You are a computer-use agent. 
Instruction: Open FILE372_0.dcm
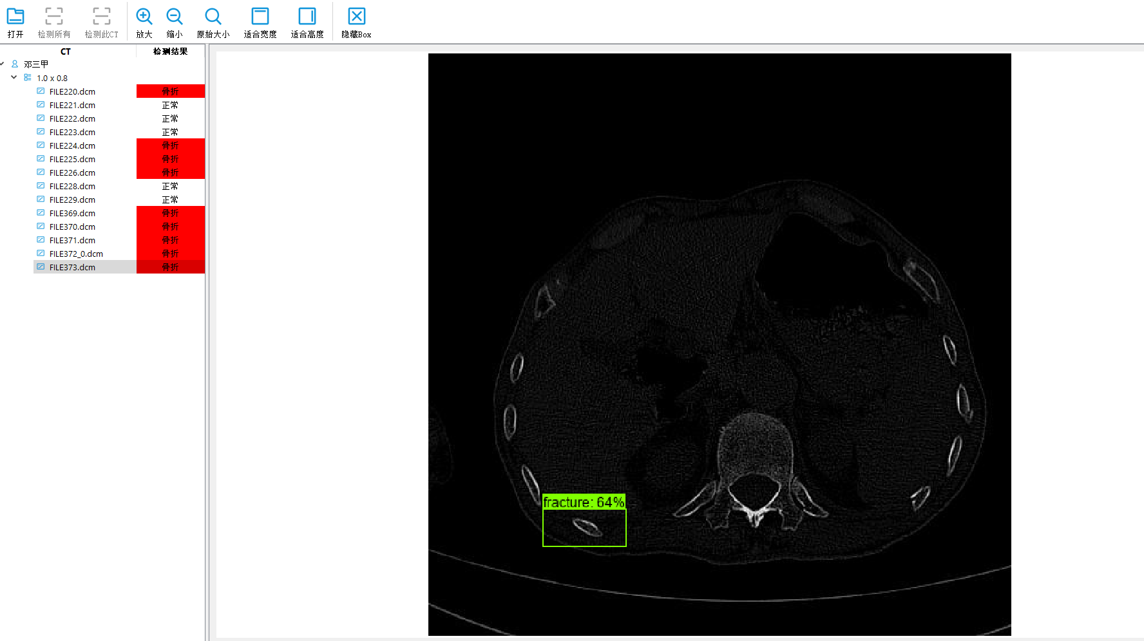pos(76,254)
